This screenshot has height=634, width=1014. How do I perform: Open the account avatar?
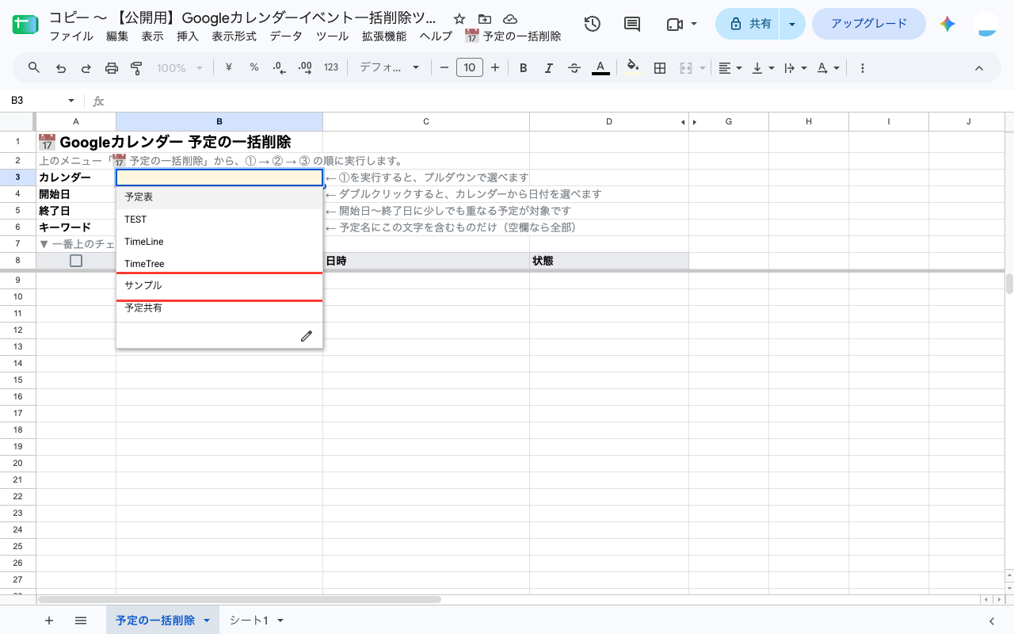(x=987, y=24)
